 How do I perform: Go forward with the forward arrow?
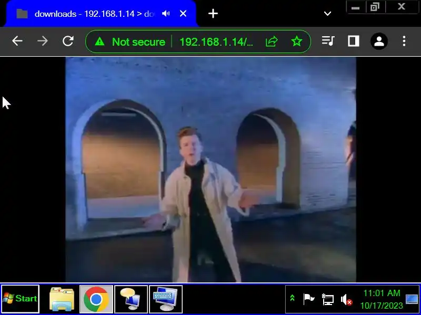[43, 41]
